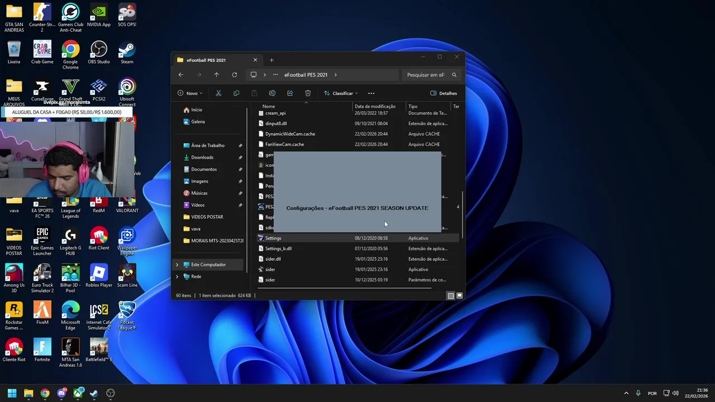Open Euro Truck Simulator 2 icon
Viewport: 715px width, 402px height.
point(42,279)
